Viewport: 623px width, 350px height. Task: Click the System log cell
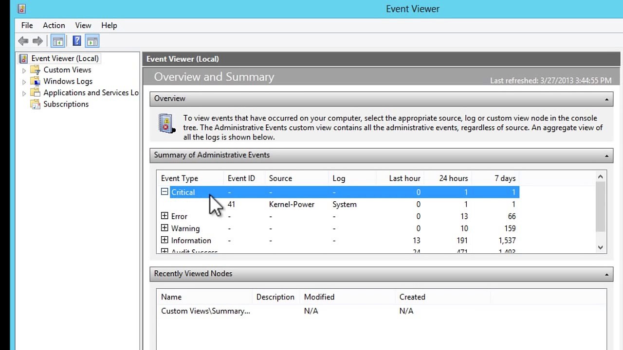[345, 204]
